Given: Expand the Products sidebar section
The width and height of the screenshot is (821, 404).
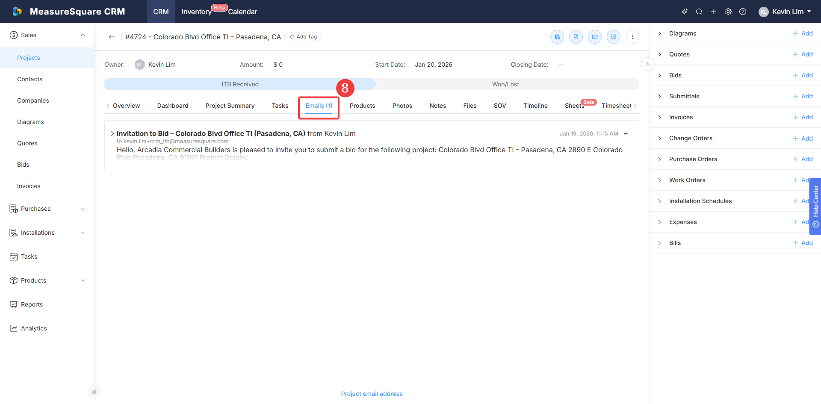Looking at the screenshot, I should (x=83, y=280).
